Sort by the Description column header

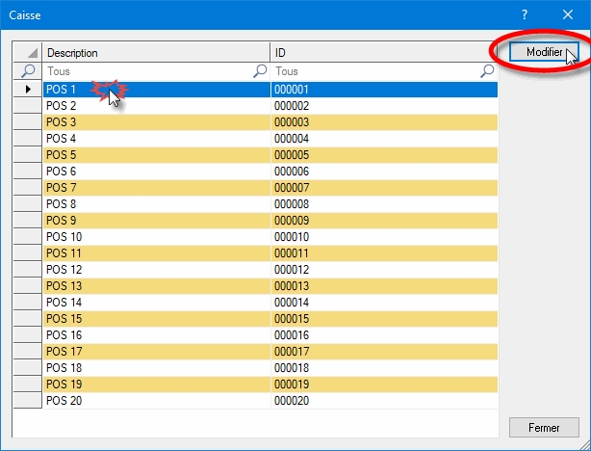pos(156,53)
